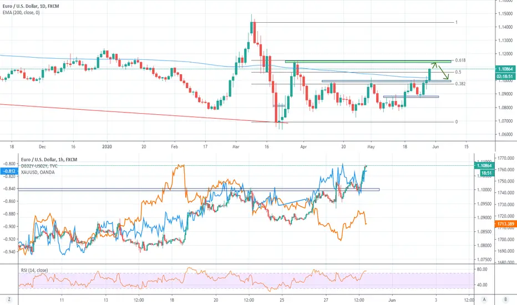Screen dimensions: 517x305
Task: Select the Fibonacci level 1 label
Action: pos(457,22)
